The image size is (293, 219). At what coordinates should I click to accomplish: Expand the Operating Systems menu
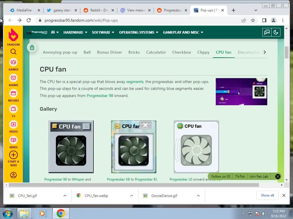click(139, 33)
